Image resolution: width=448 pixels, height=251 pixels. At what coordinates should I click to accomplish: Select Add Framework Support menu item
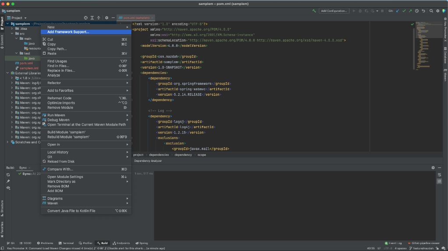(86, 32)
